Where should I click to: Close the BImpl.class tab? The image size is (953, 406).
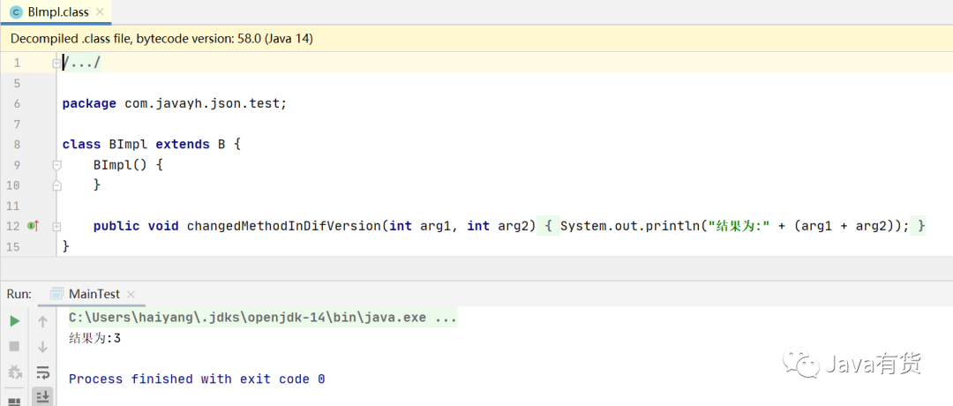point(103,12)
